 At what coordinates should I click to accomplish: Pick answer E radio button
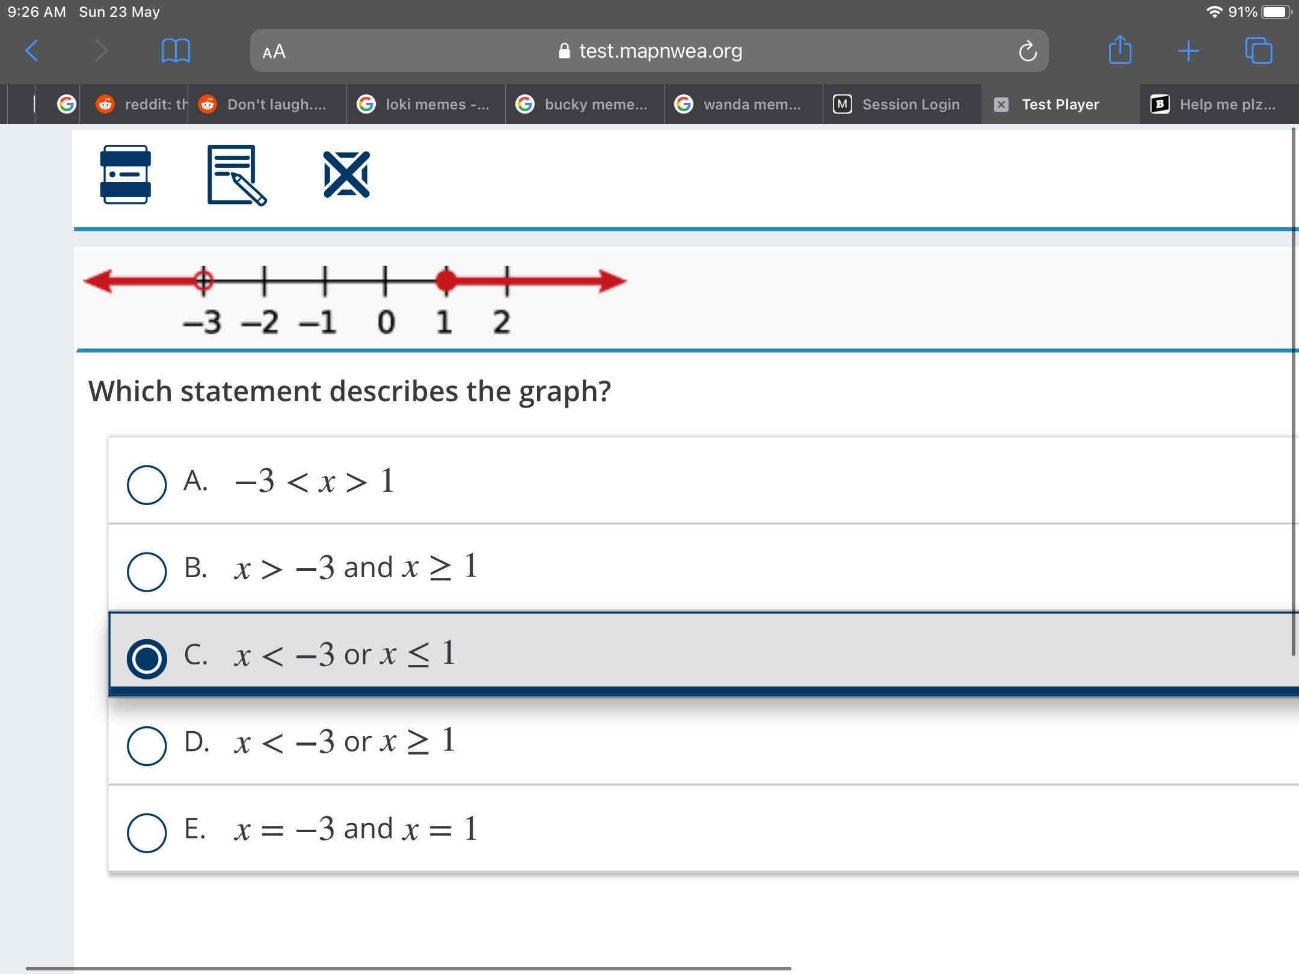[x=147, y=833]
